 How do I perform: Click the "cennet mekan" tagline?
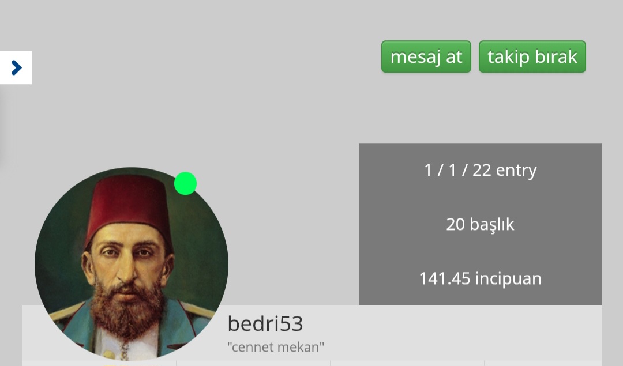point(276,347)
